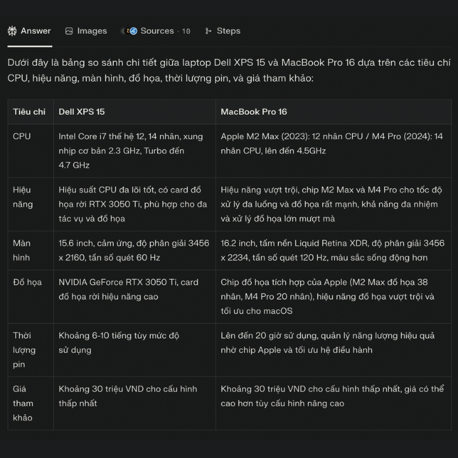This screenshot has height=458, width=458.
Task: Switch to the Answer tab
Action: [x=35, y=31]
